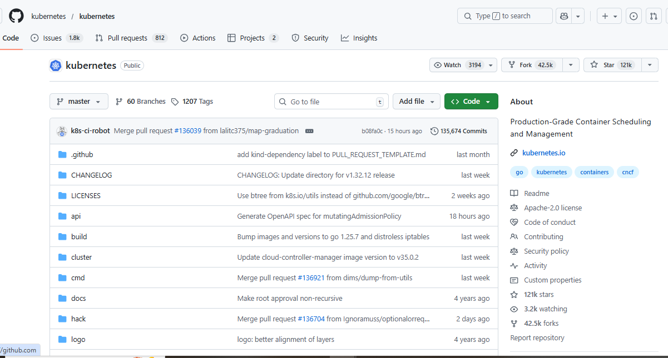
Task: Click the kubernetes owner breadcrumb link
Action: pos(48,16)
